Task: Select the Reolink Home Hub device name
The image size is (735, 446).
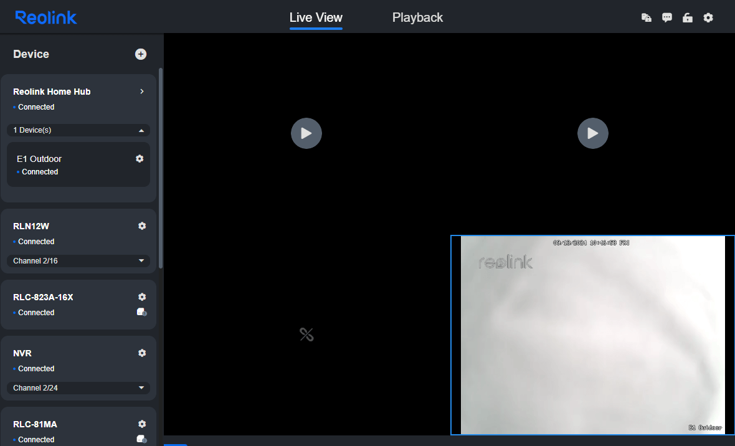Action: coord(52,92)
